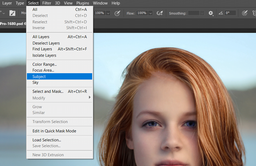Toggle pressure controls opacity button
This screenshot has width=256, height=166.
(118, 13)
